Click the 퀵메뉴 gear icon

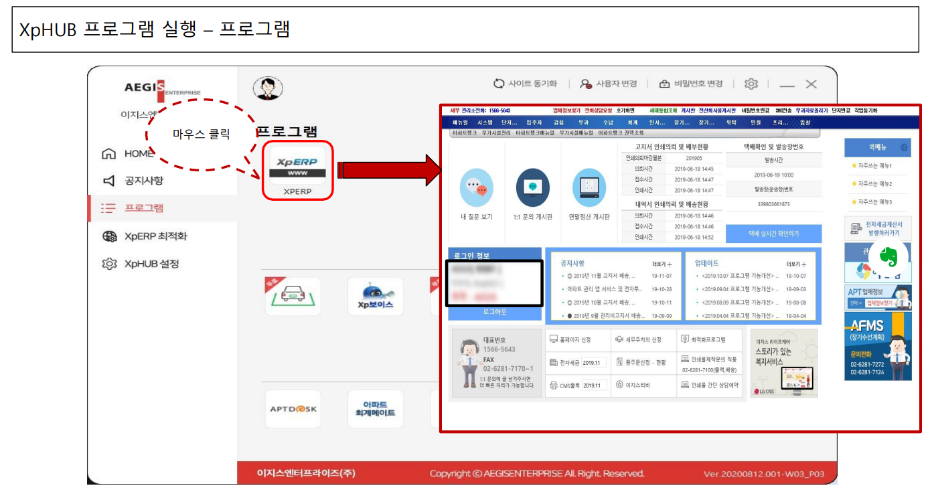point(904,147)
